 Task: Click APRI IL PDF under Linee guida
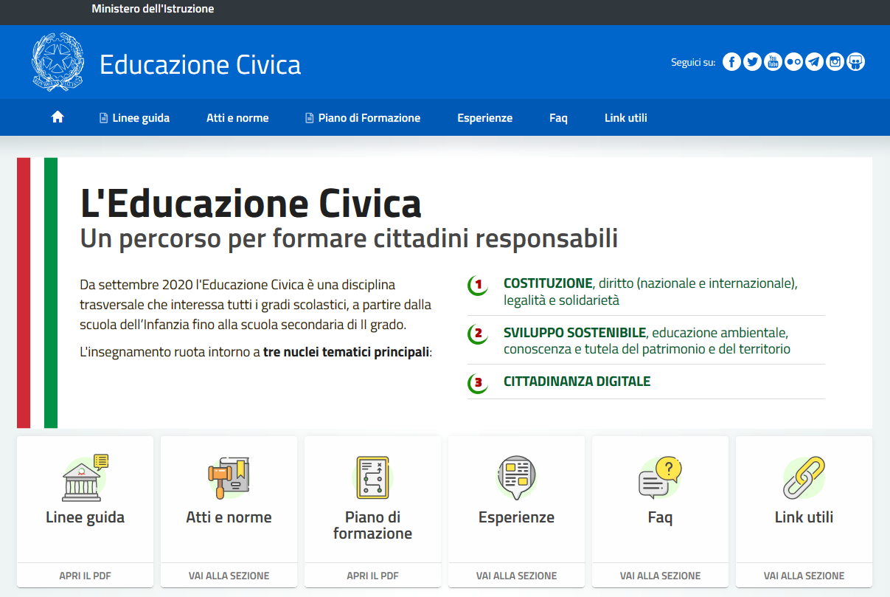[85, 576]
